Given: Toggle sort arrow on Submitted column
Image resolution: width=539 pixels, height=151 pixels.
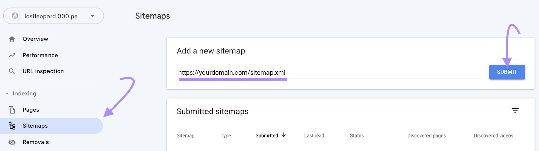Looking at the screenshot, I should [x=284, y=135].
